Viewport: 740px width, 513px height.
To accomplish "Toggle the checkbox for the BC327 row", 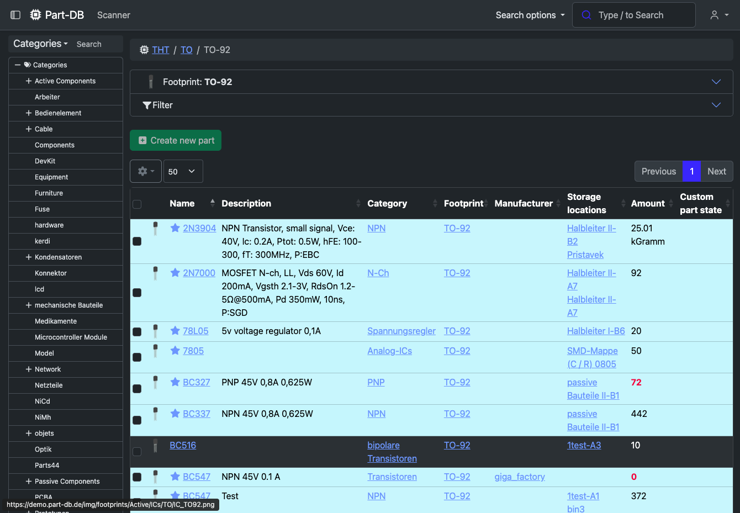I will (137, 389).
